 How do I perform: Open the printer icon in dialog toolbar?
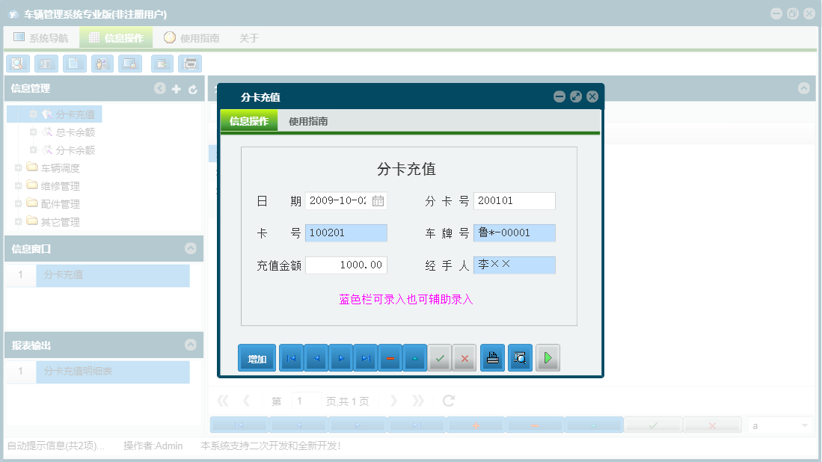(x=492, y=357)
